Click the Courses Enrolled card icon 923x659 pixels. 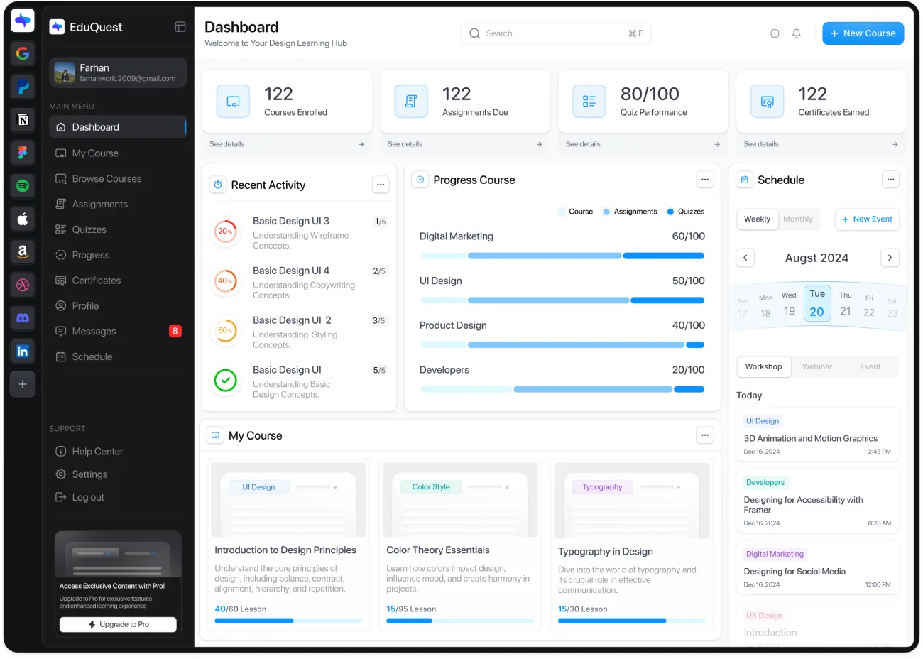[233, 102]
